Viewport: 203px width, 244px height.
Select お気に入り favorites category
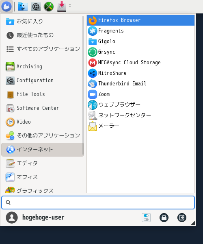tap(42, 21)
